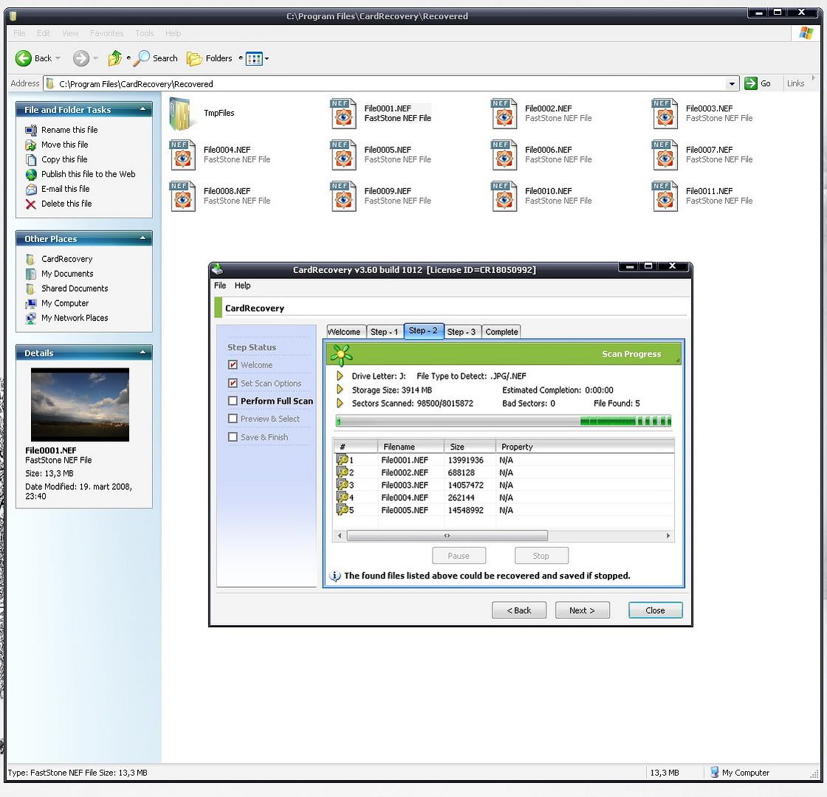Click the Publish to Web globe icon
Screen dimensions: 827x797
click(31, 174)
